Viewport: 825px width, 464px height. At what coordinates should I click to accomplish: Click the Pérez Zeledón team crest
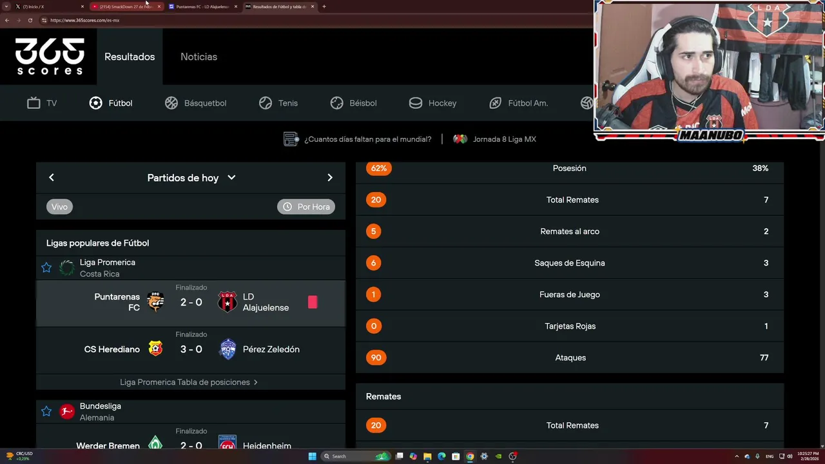[x=228, y=349]
